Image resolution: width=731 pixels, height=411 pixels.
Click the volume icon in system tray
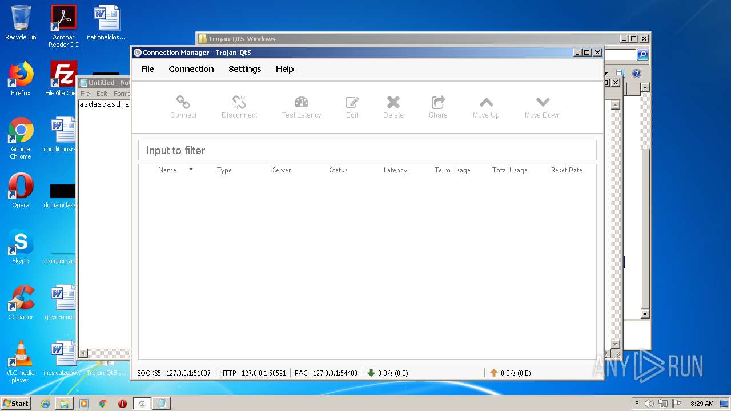(649, 404)
